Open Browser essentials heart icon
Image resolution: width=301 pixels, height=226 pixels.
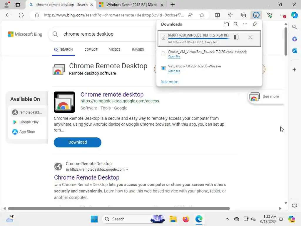[269, 15]
